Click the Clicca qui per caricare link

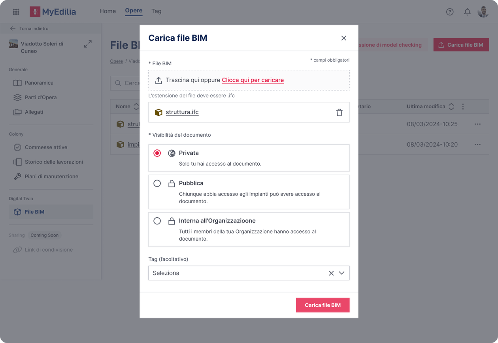coord(253,80)
